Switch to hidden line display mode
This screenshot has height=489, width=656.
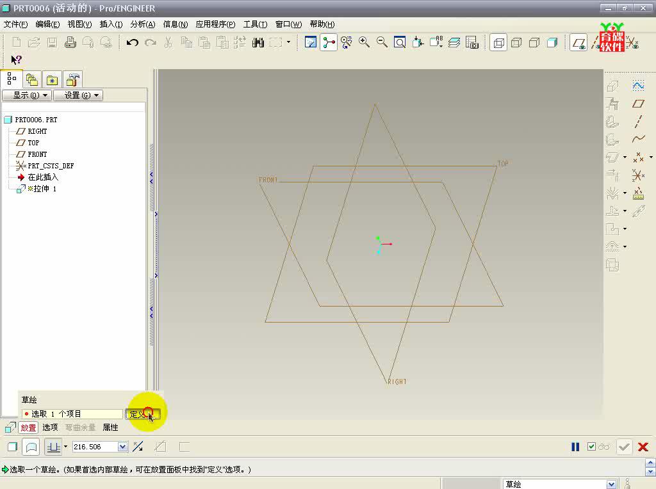(x=516, y=43)
